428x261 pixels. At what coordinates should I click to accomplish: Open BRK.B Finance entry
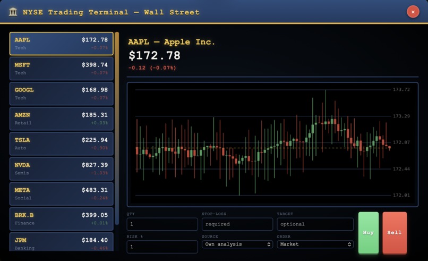62,219
